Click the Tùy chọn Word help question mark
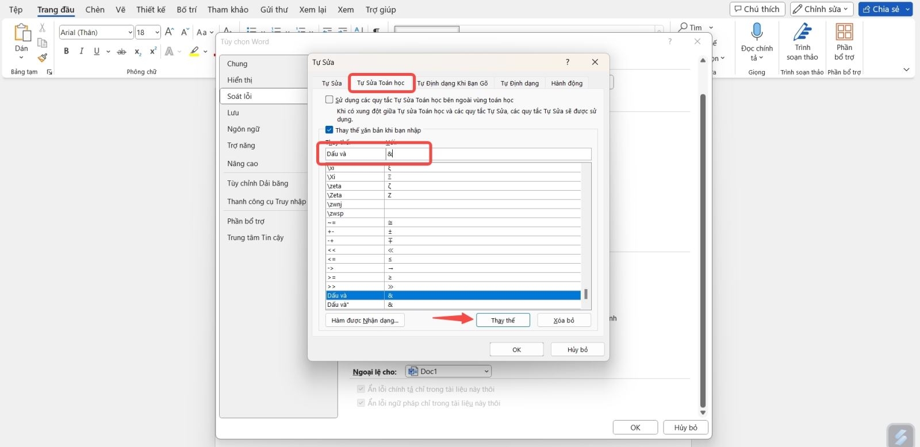This screenshot has height=447, width=920. point(670,41)
